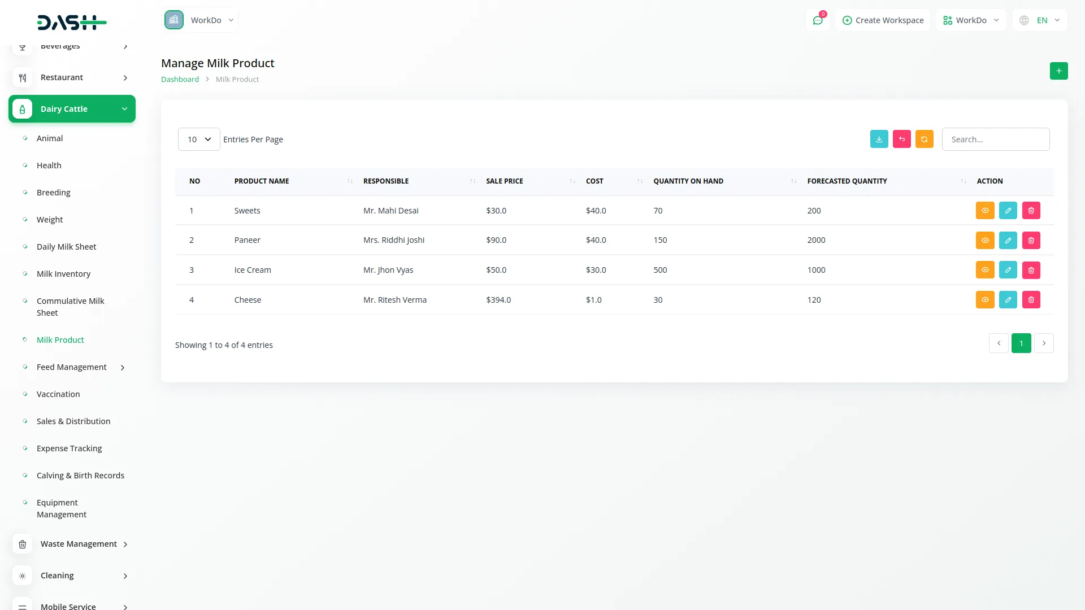Delete the Cheese product row

point(1031,300)
